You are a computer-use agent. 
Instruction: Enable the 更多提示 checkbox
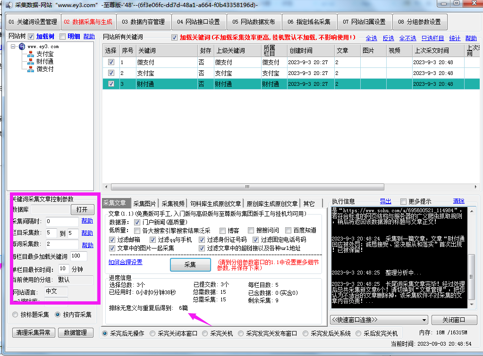pyautogui.click(x=403, y=201)
